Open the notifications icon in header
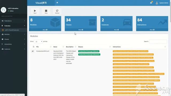The image size is (171, 96). [151, 3]
